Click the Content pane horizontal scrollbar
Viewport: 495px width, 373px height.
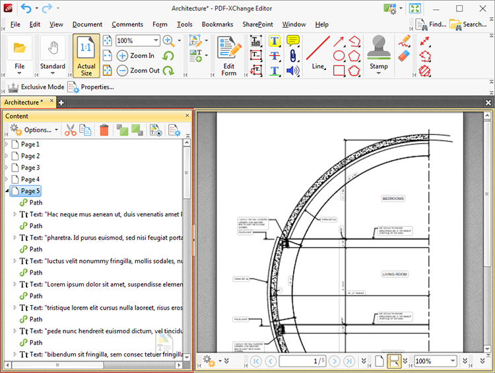[57, 365]
